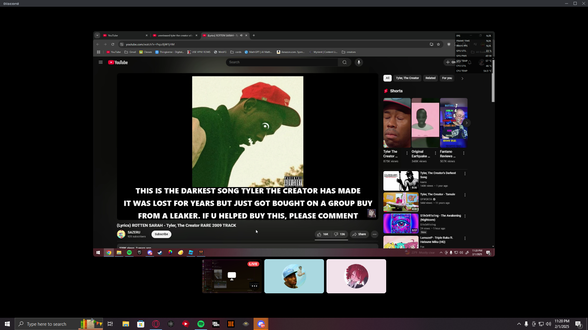The image size is (588, 330).
Task: Open Spotify from the Windows taskbar
Action: click(x=201, y=324)
